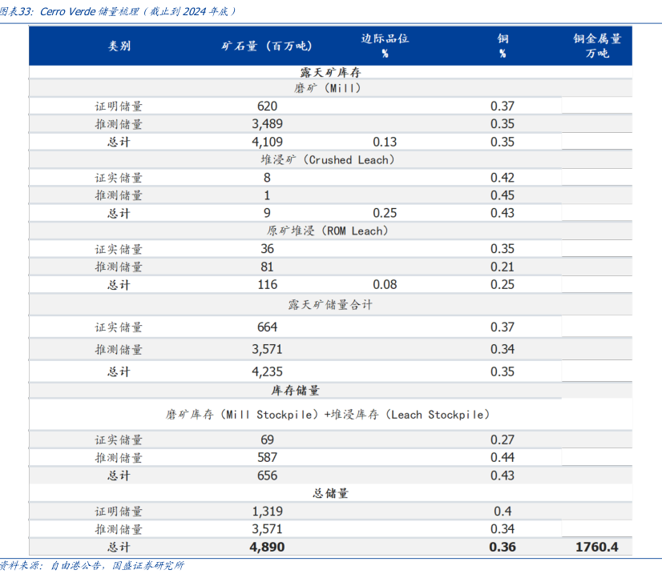Select the ROM Leach total 116
The height and width of the screenshot is (586, 662).
pos(267,284)
